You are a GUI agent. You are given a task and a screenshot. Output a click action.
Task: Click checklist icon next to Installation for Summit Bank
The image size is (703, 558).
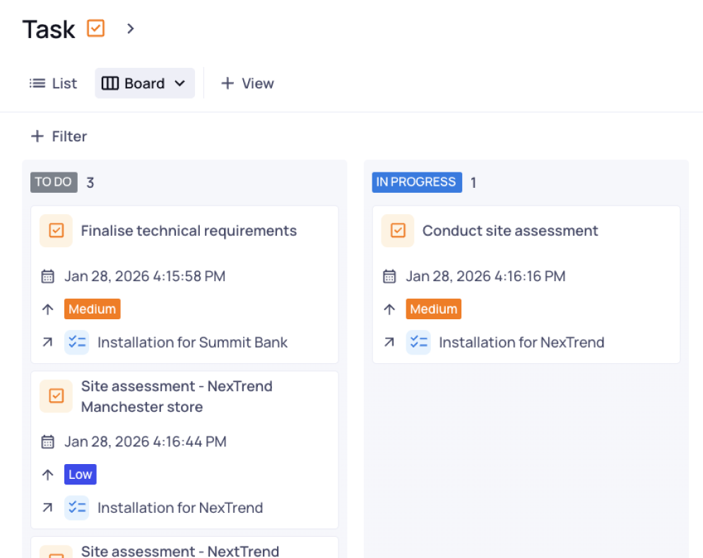click(76, 343)
